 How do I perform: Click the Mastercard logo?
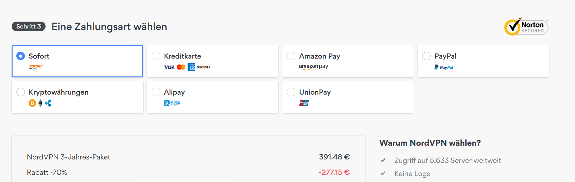point(181,67)
